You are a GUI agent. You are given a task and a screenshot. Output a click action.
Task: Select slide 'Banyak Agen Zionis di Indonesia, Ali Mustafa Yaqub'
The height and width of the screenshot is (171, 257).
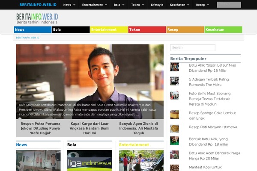(139, 128)
